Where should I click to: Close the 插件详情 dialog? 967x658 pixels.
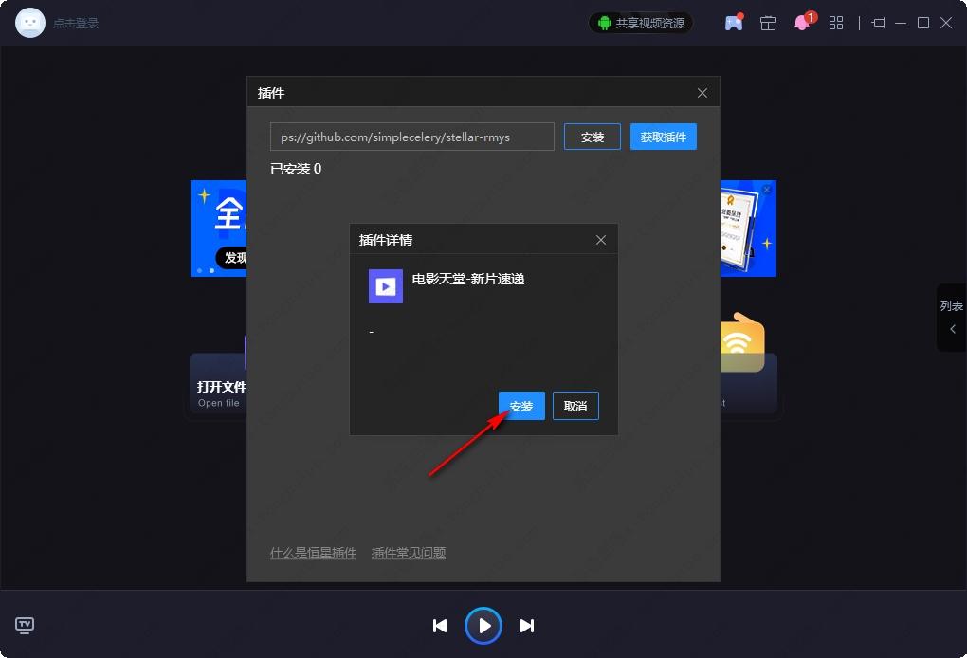point(600,240)
